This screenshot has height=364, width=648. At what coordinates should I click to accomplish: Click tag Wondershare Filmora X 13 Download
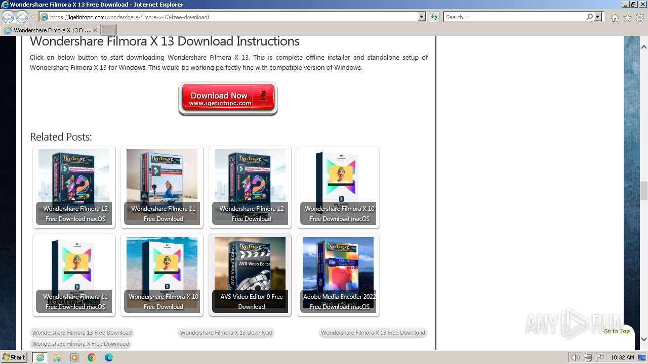226,333
